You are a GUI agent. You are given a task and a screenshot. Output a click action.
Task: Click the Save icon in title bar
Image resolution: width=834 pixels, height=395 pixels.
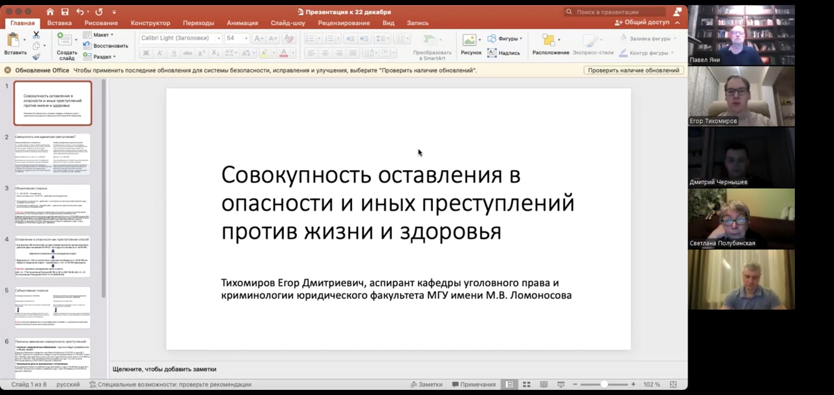coord(65,12)
